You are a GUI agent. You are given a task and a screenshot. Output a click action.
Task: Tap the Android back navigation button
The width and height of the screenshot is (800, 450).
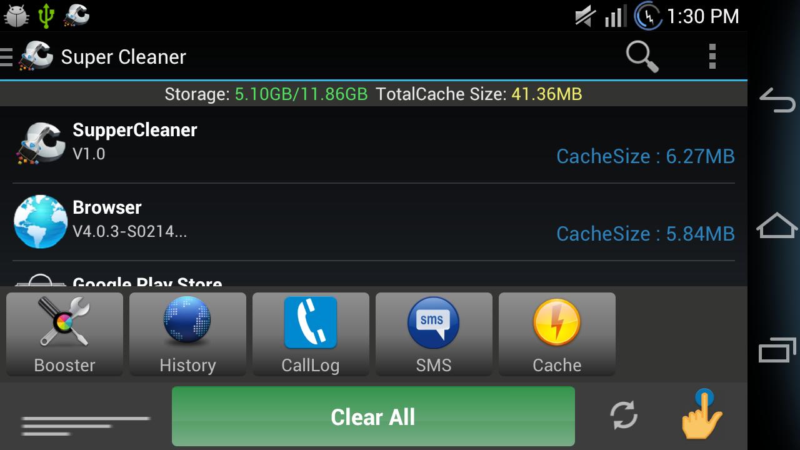tap(777, 100)
